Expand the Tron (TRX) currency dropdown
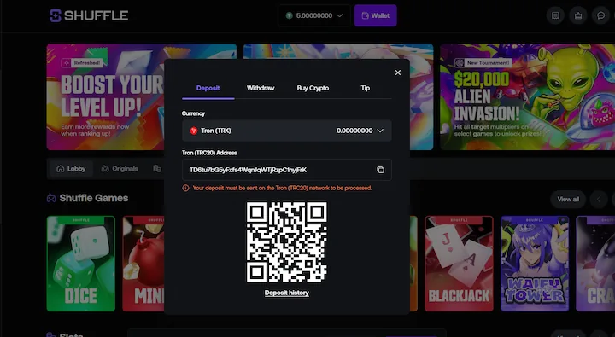 tap(287, 131)
